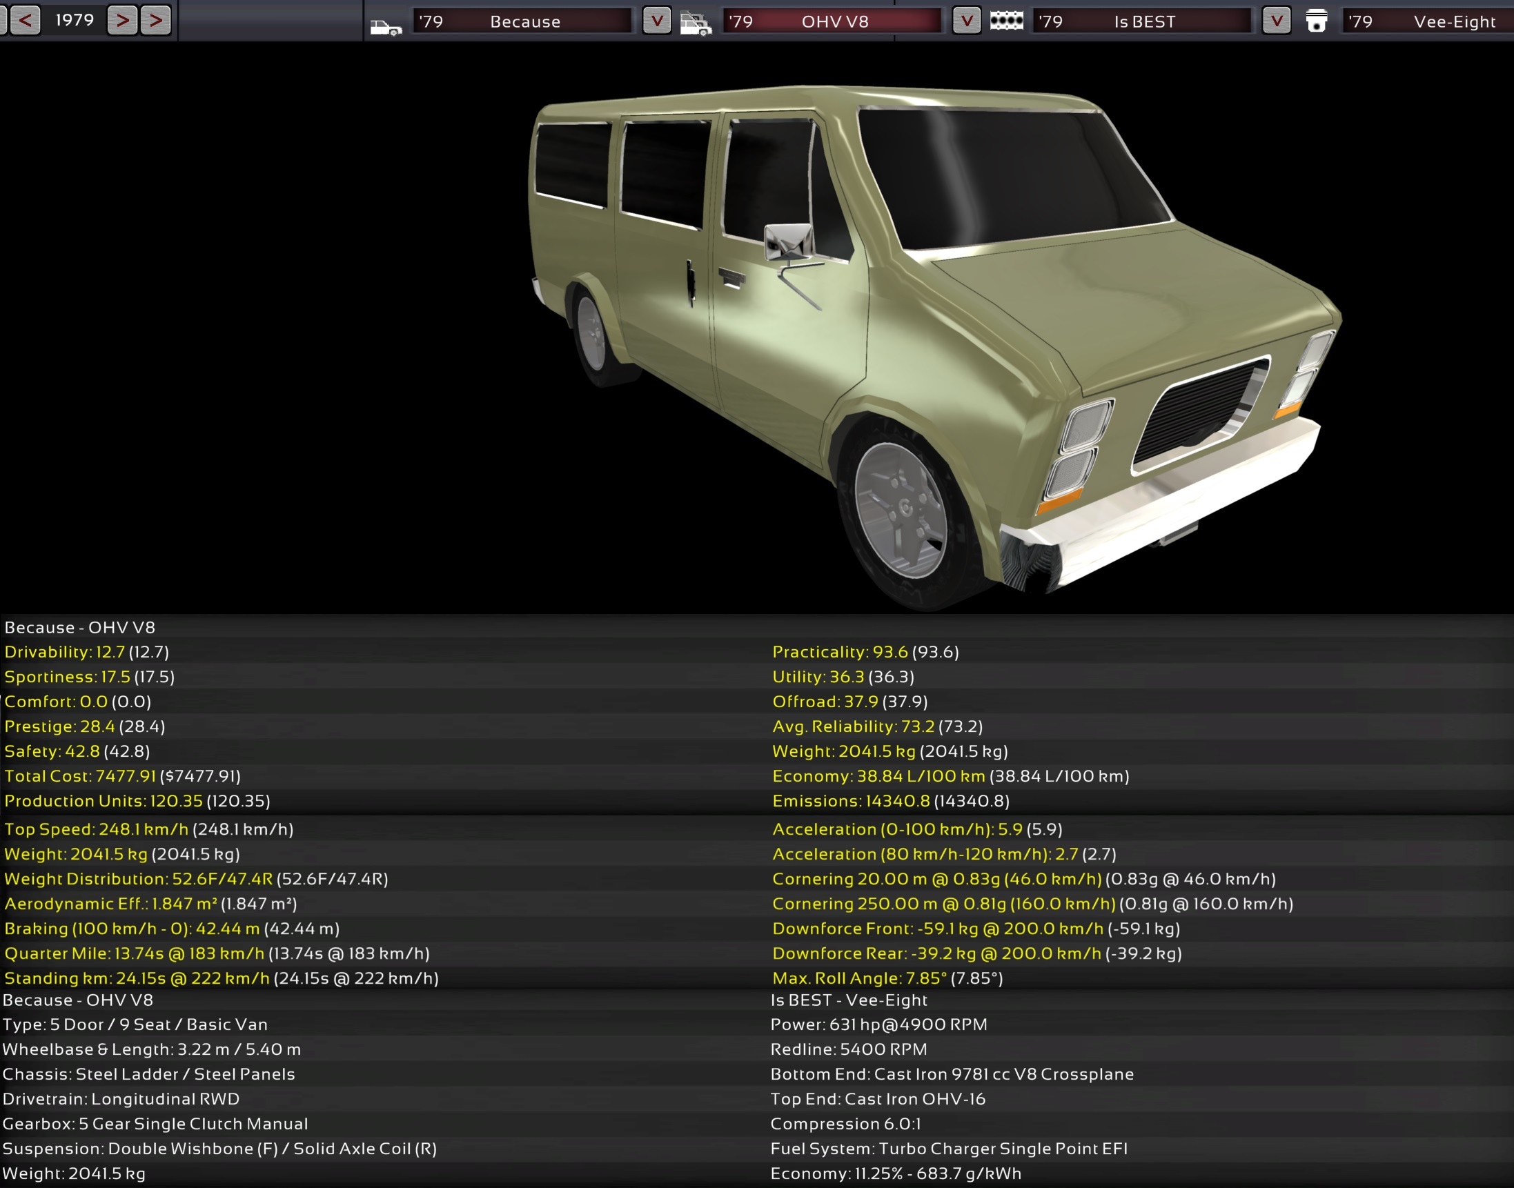Click the Drivability stat line
1514x1188 pixels.
86,652
